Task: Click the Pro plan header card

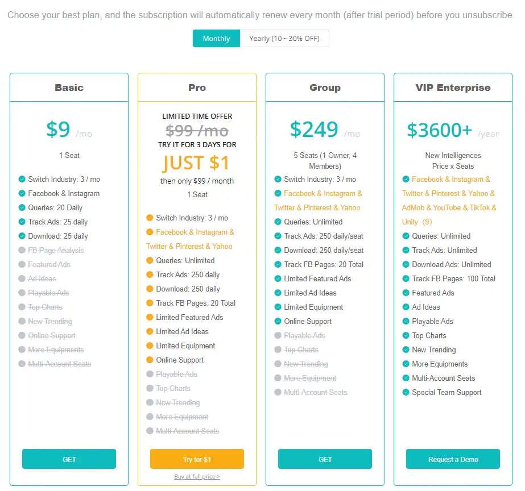Action: 197,87
